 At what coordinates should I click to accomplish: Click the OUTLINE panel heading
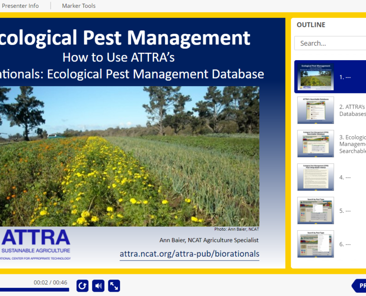click(311, 25)
